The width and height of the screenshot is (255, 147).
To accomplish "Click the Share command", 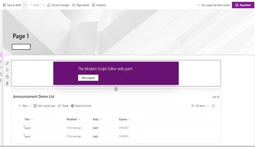I will [x=63, y=106].
